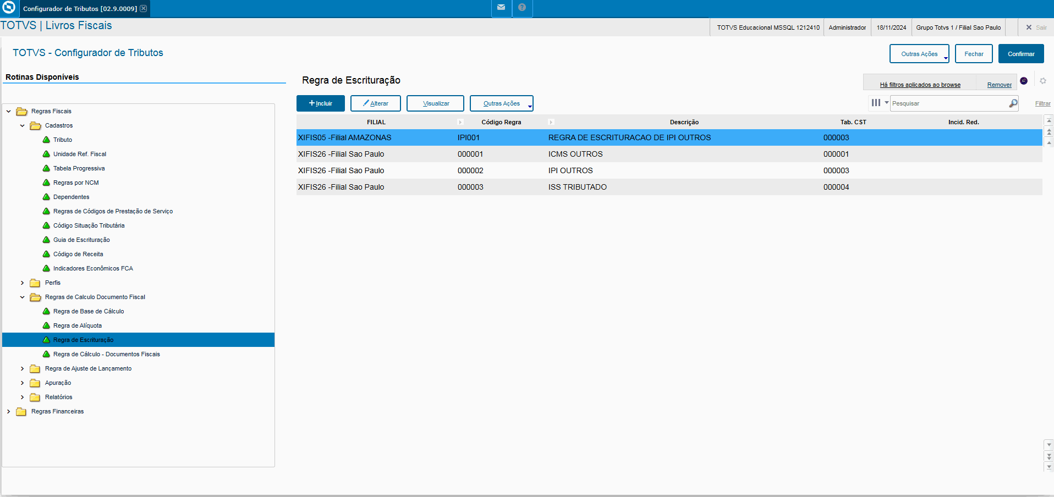The height and width of the screenshot is (497, 1054).
Task: Click the Remover filter link
Action: (1000, 85)
